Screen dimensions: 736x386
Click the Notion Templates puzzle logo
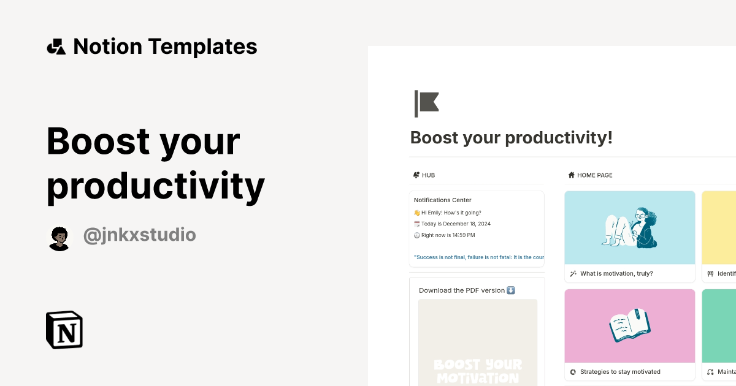56,46
